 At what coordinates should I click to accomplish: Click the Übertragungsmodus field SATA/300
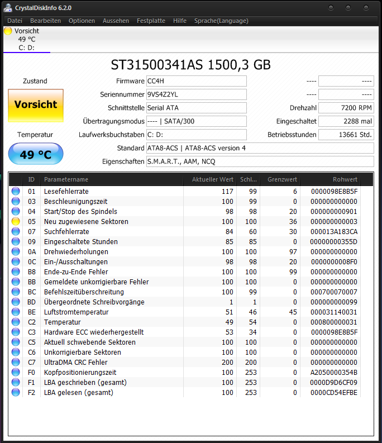pos(197,121)
